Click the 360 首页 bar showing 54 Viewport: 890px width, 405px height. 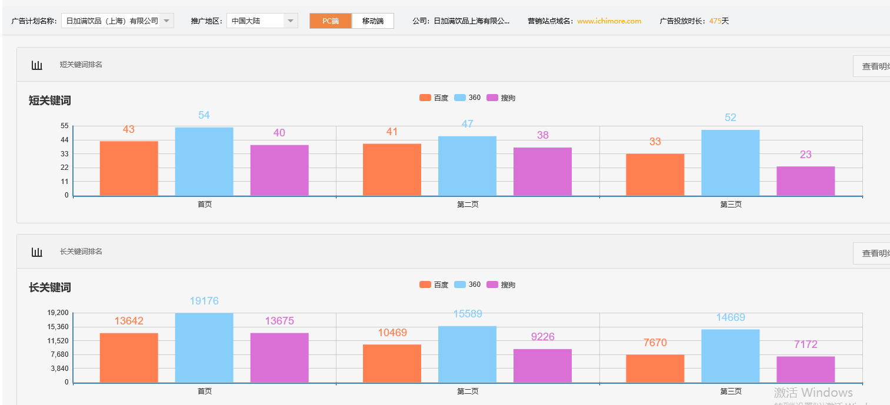(x=204, y=162)
